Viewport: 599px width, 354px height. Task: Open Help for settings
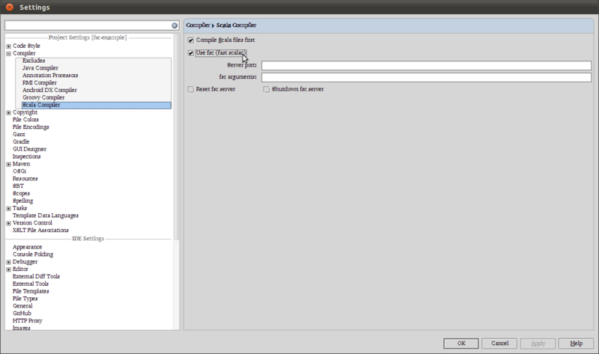click(576, 344)
